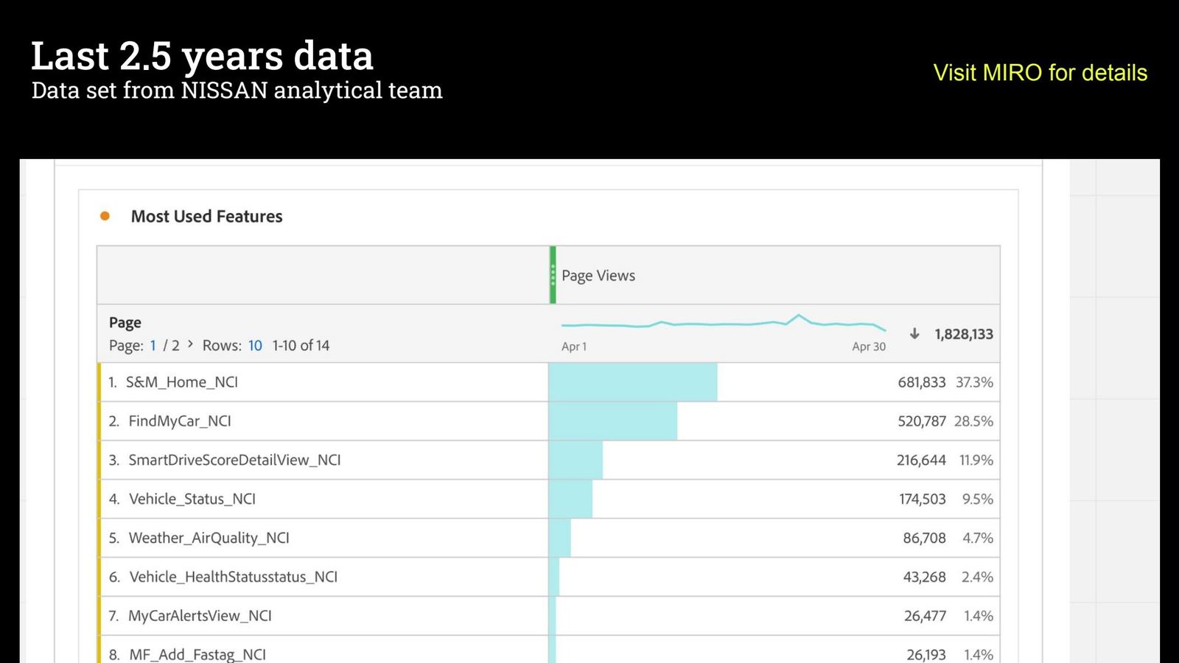Viewport: 1179px width, 663px height.
Task: Click the Apr 1 sparkline start label
Action: (x=574, y=347)
